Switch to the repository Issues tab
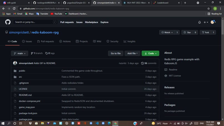The width and height of the screenshot is (224, 126). pyautogui.click(x=27, y=41)
